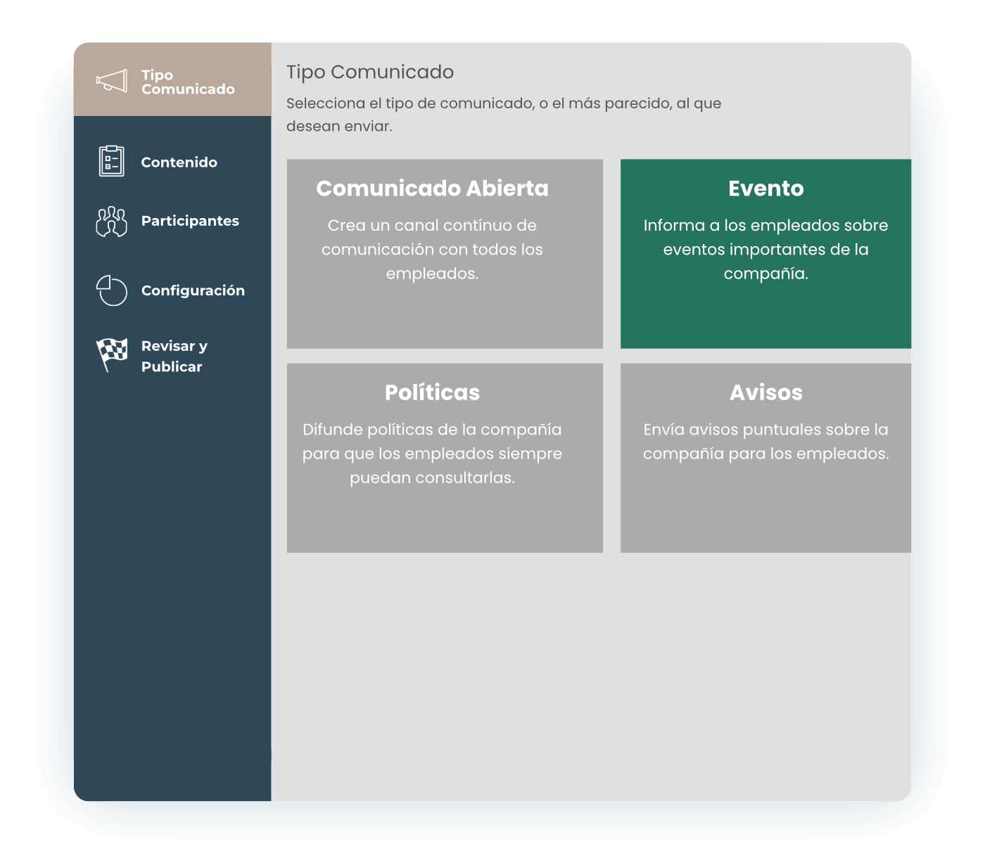Viewport: 985px width, 844px height.
Task: Click the 'Selecciona el tipo de comunicado' instruction text
Action: [x=504, y=115]
